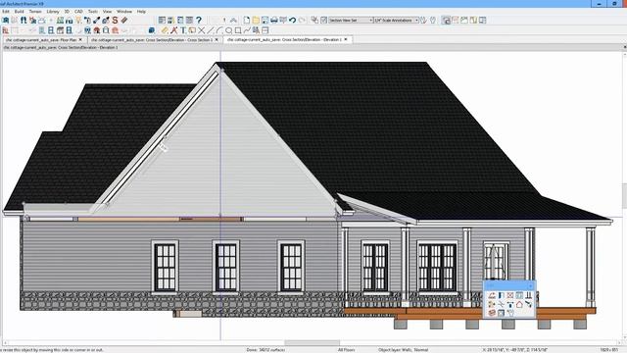Screen dimensions: 627x353
Task: Open the Tools menu
Action: click(93, 12)
